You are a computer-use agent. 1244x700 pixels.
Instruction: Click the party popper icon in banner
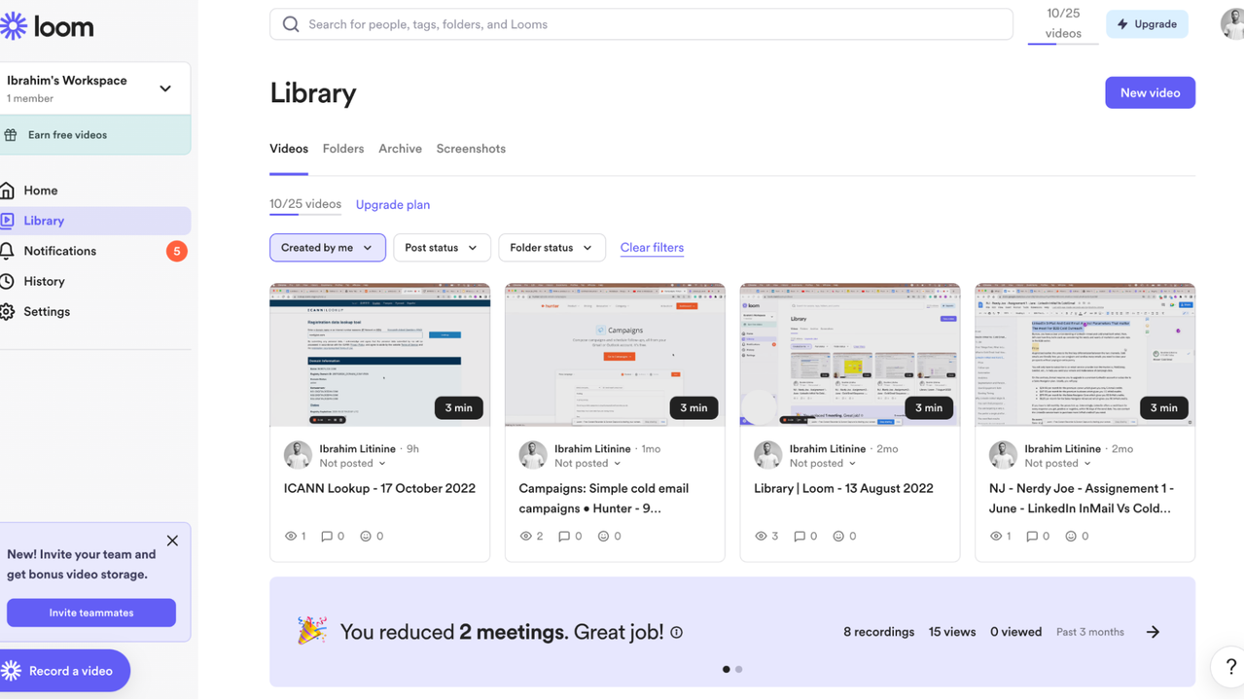click(x=311, y=632)
